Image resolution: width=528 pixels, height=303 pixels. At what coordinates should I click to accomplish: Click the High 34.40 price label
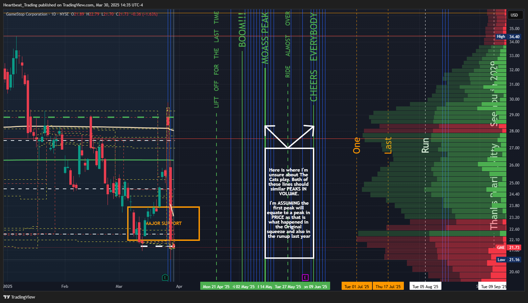pos(508,36)
